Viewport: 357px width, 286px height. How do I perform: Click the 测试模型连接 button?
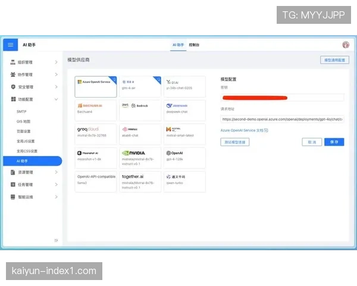coord(235,142)
